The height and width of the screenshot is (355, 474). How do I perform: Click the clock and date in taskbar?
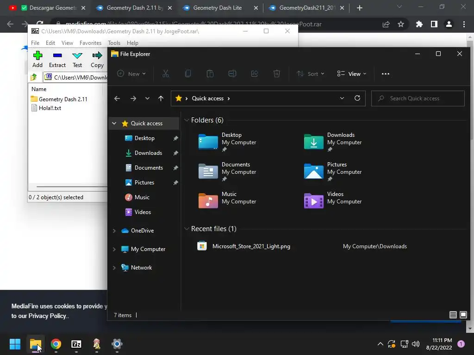pos(440,344)
